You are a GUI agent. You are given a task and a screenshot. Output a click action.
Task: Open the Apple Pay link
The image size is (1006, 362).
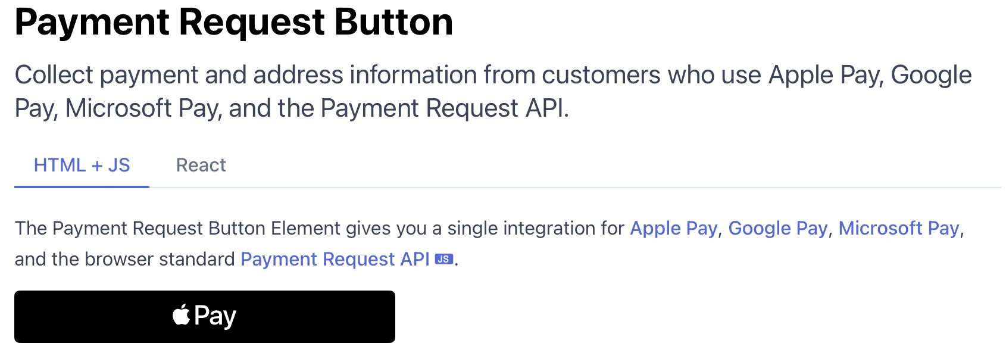click(x=673, y=228)
